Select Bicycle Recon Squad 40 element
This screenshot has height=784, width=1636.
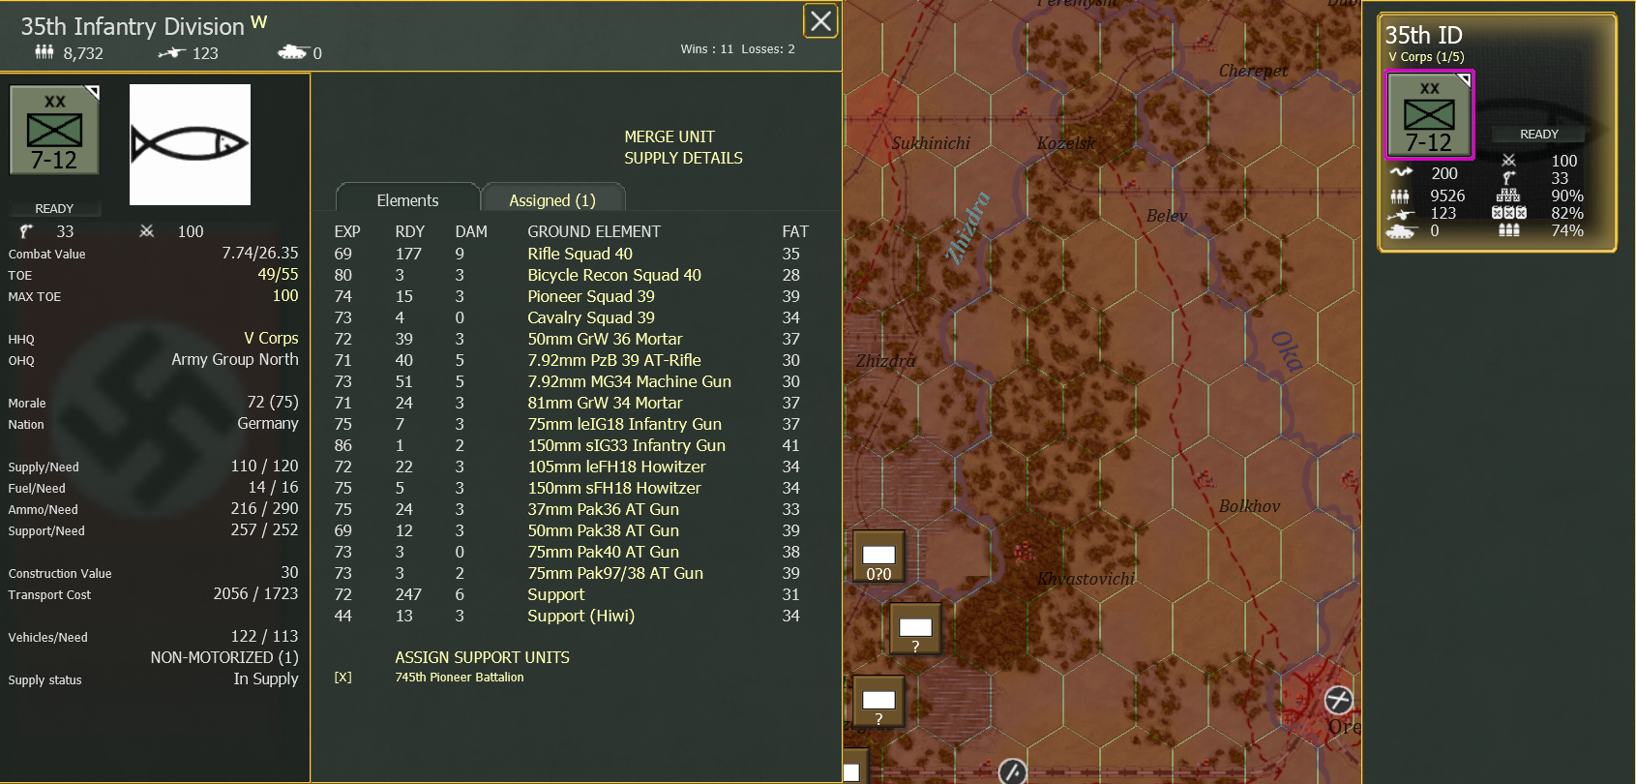tap(614, 275)
